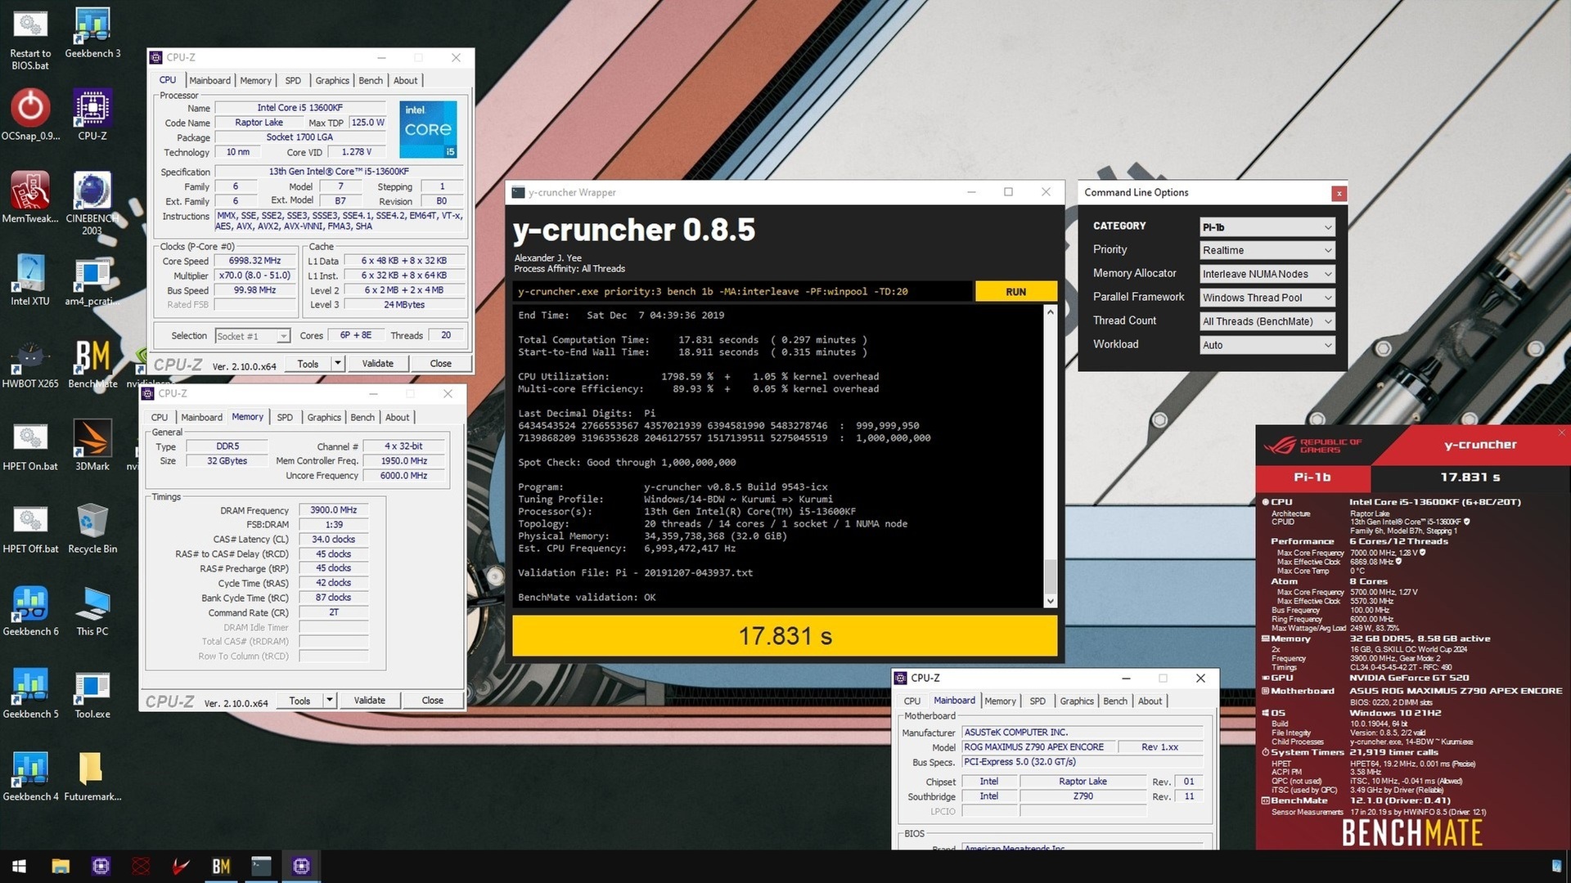
Task: Open the Restart to BIOS.bat desktop icon
Action: 30,38
